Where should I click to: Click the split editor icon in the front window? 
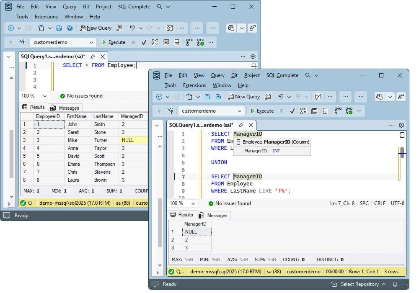tap(402, 135)
